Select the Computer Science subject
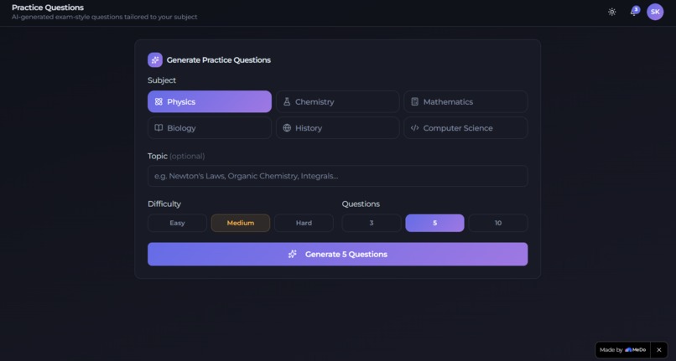676x361 pixels. (x=465, y=128)
